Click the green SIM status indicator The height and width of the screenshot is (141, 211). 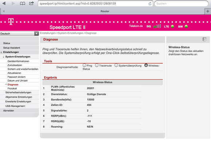pyautogui.click(x=186, y=27)
